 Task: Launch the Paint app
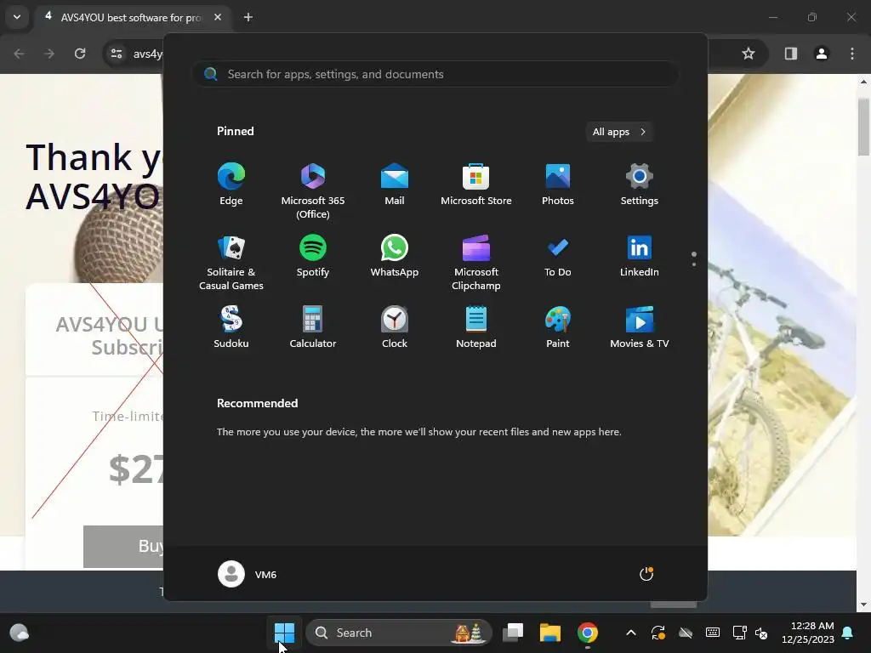tap(558, 327)
